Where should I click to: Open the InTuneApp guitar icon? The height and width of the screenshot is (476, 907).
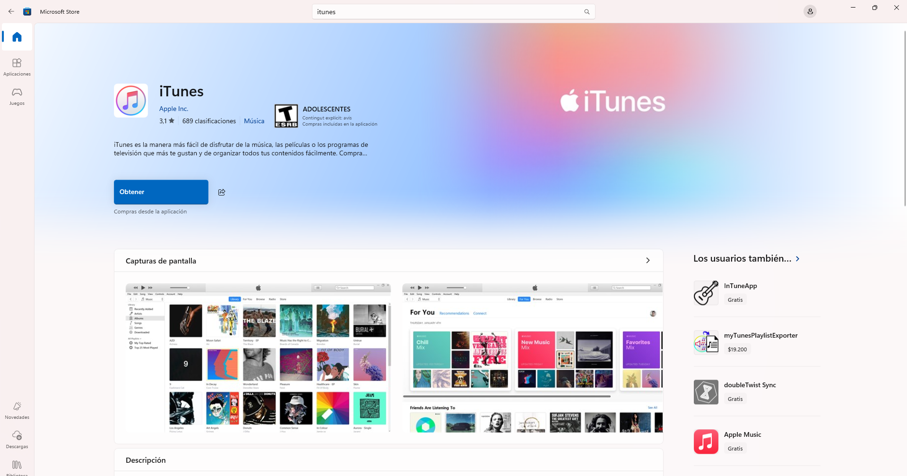click(x=706, y=293)
